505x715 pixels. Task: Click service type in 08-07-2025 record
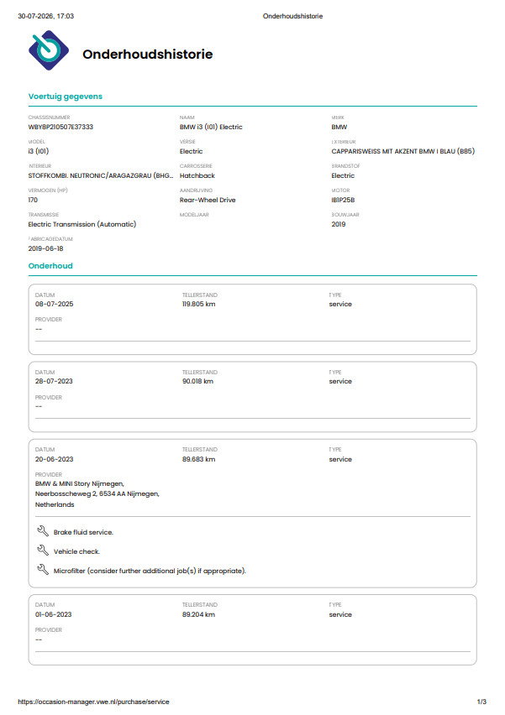pyautogui.click(x=340, y=304)
